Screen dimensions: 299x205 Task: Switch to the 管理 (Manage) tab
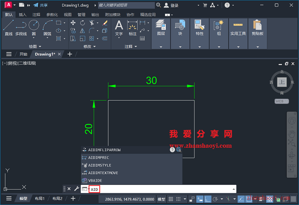(x=81, y=15)
